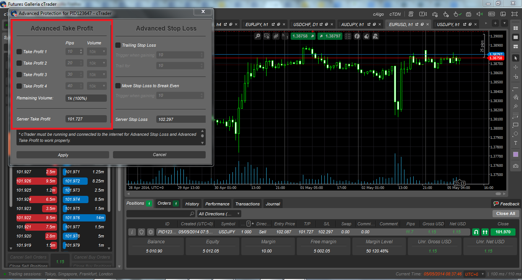Enable Trailing Stop Loss checkbox
The width and height of the screenshot is (522, 280).
click(118, 45)
